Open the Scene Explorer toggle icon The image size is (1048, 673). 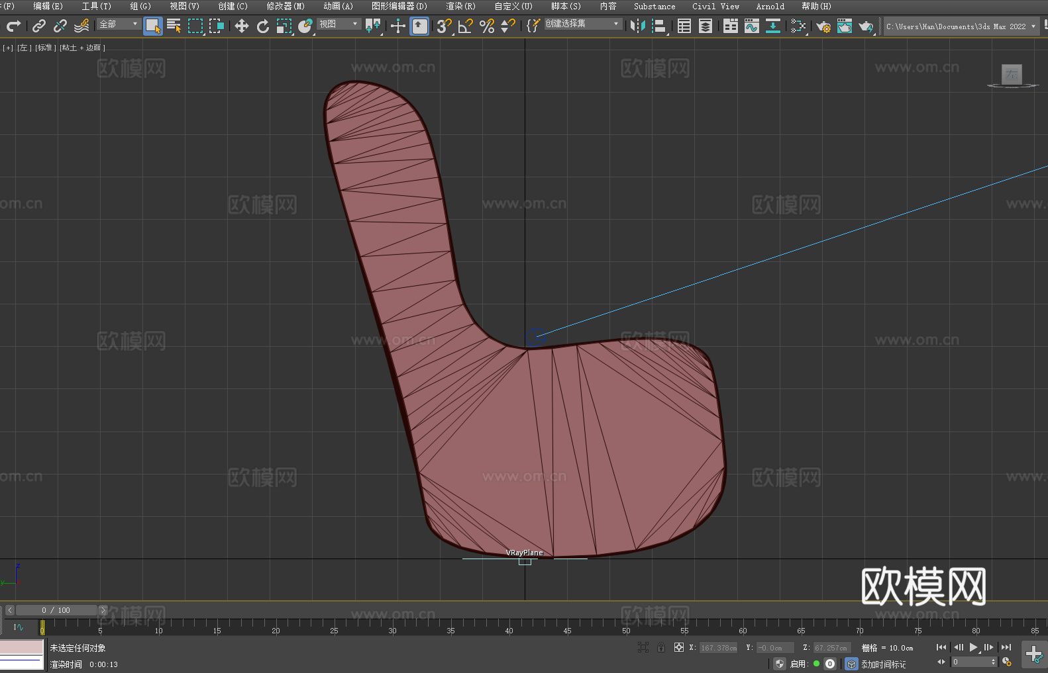pos(684,26)
